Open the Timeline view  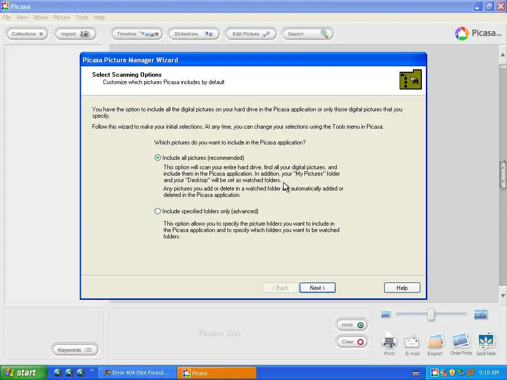click(x=137, y=34)
